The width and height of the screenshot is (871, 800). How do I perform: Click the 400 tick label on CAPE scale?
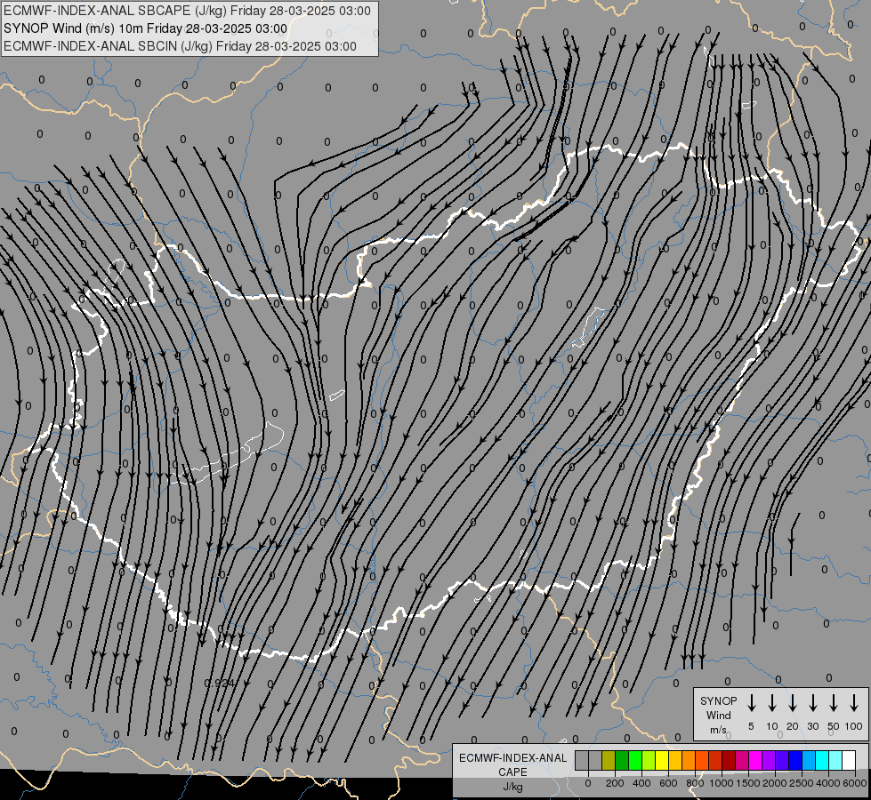click(641, 783)
